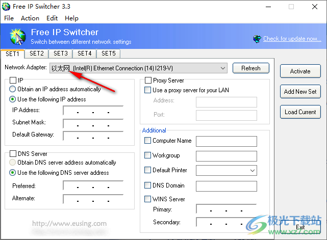This screenshot has width=327, height=240.
Task: Open the Help menu
Action: 71,18
